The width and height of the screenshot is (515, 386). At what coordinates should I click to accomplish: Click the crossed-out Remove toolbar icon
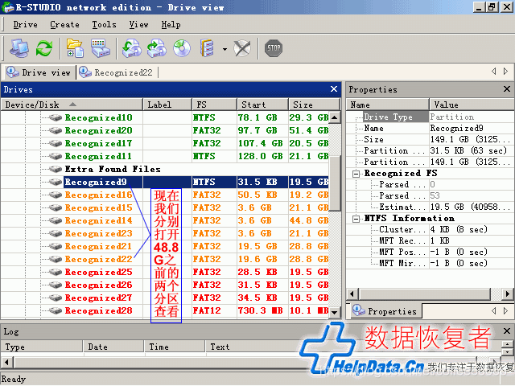coord(242,48)
